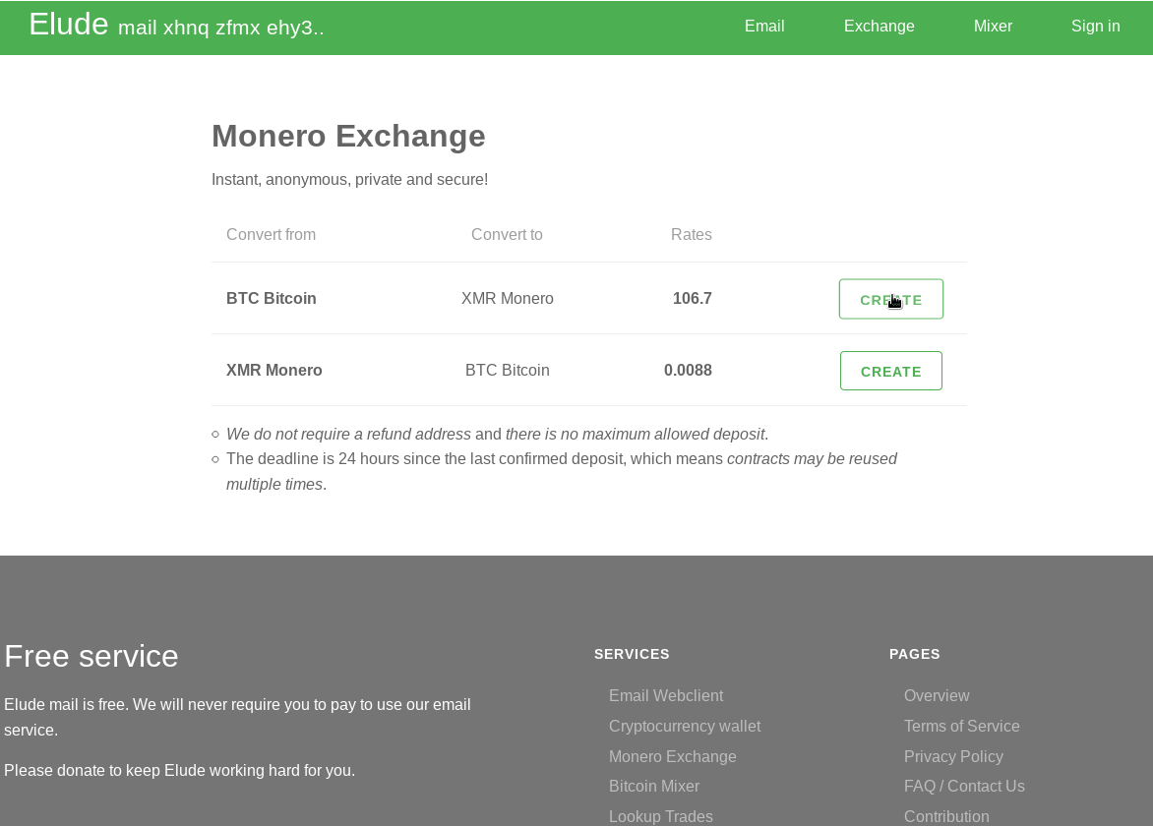Click the 'Please donate to keep Elude' text

(x=179, y=770)
